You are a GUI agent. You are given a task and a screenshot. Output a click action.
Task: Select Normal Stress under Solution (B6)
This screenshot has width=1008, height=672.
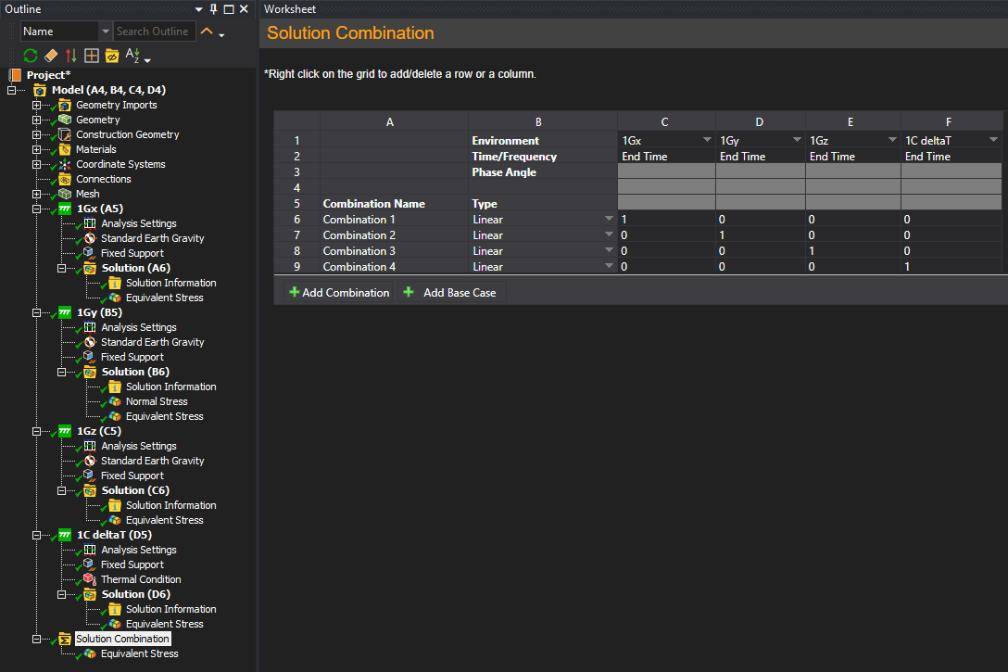point(157,401)
